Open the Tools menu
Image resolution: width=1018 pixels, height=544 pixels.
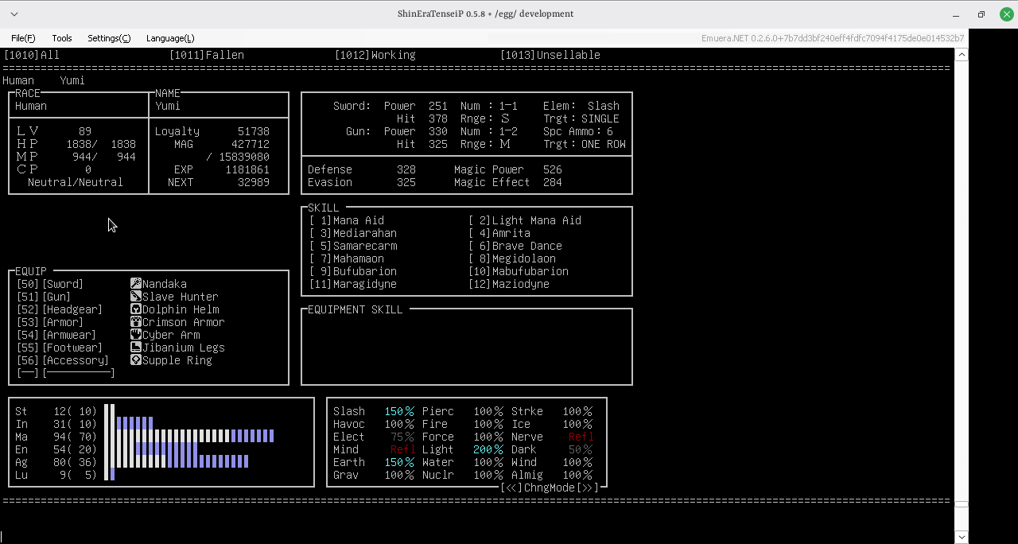pos(62,38)
